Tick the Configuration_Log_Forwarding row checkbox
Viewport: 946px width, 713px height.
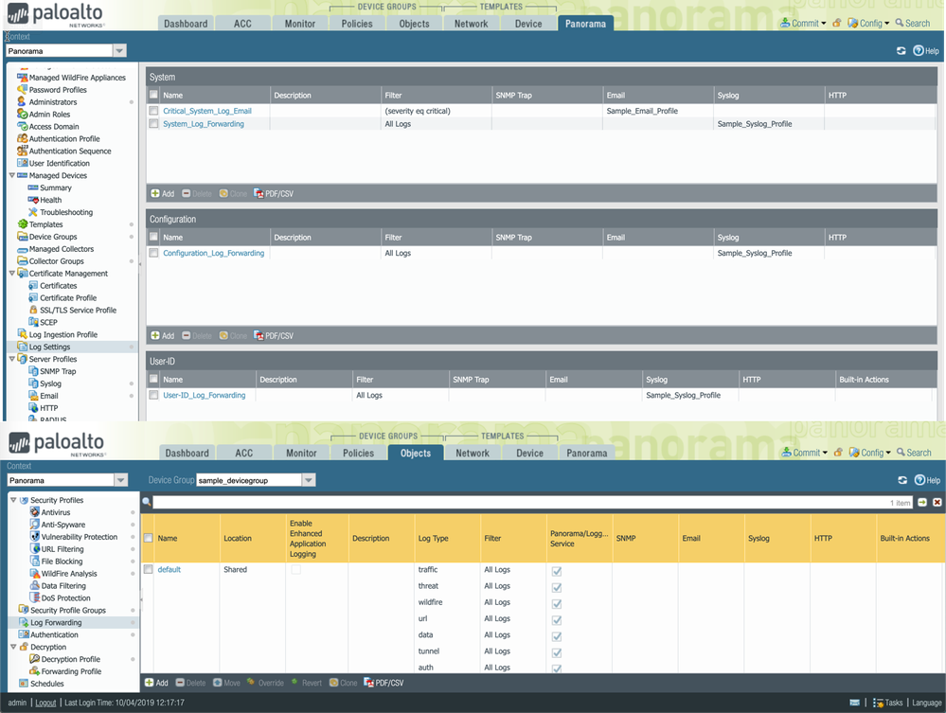pos(153,253)
